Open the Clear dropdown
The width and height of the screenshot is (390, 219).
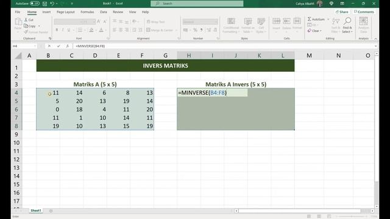click(x=314, y=31)
